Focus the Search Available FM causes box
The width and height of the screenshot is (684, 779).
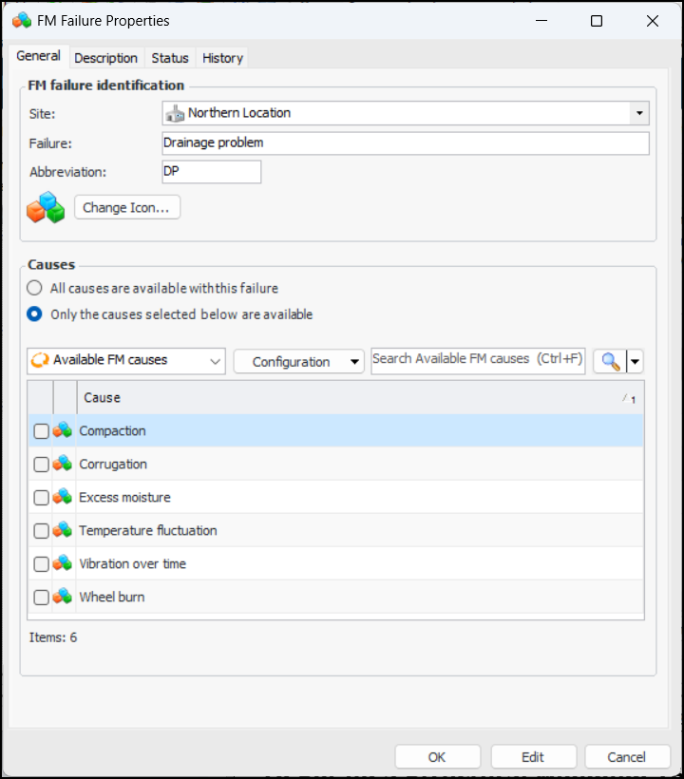pos(478,360)
